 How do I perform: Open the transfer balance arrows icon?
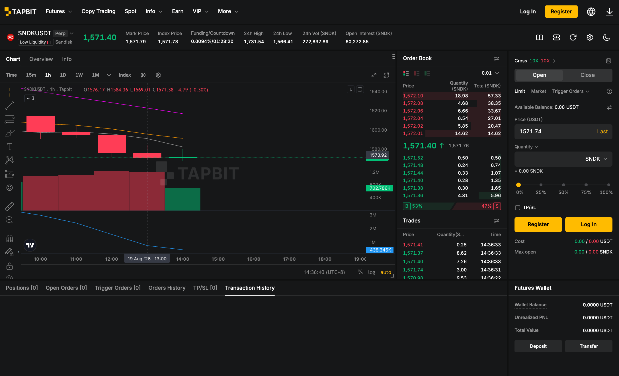[609, 107]
